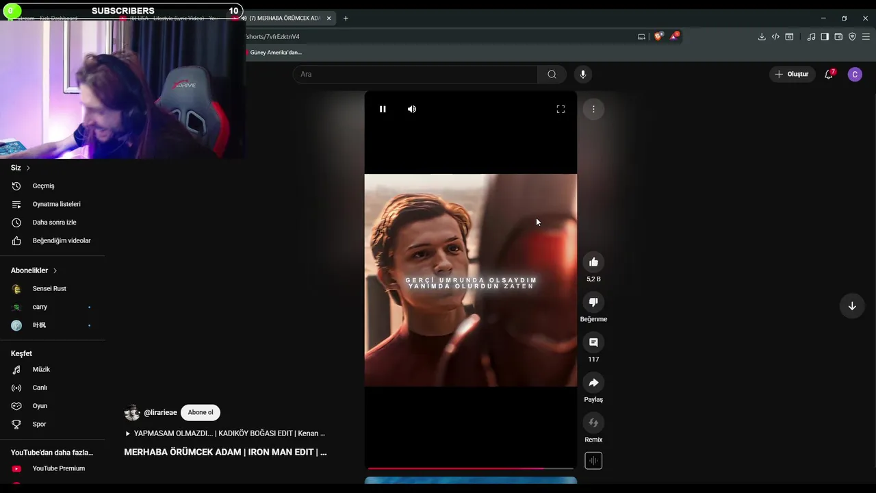876x493 pixels.
Task: Open the @lirarieae channel avatar
Action: [x=132, y=412]
